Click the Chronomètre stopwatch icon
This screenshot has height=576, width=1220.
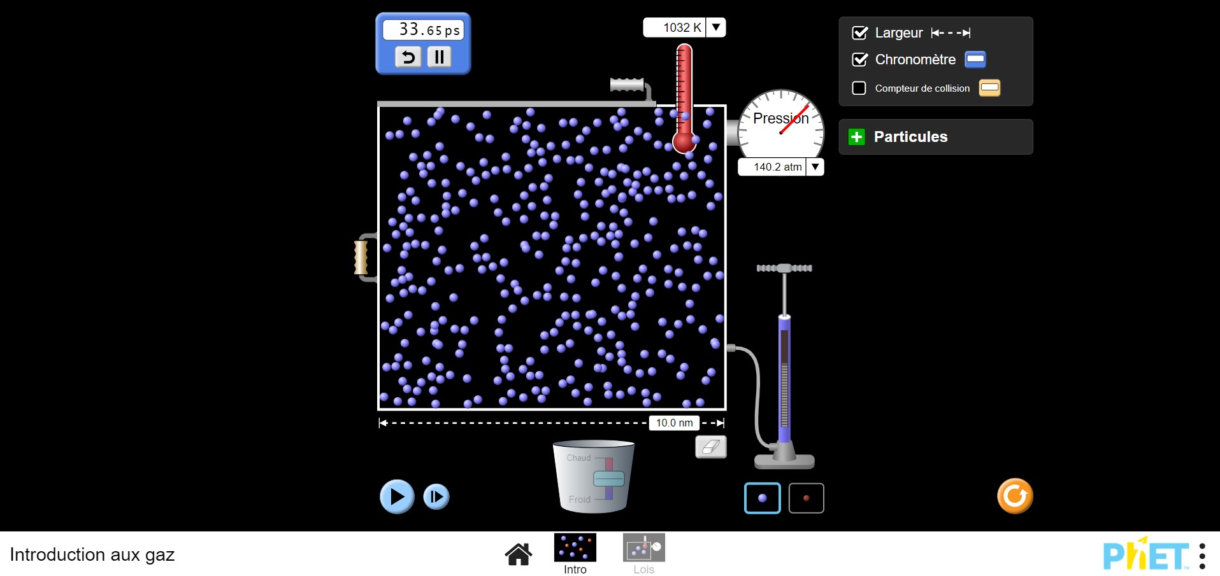tap(975, 59)
